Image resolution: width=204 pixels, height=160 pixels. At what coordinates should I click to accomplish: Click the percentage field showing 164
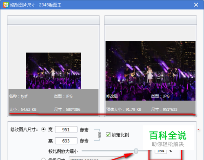point(161,151)
